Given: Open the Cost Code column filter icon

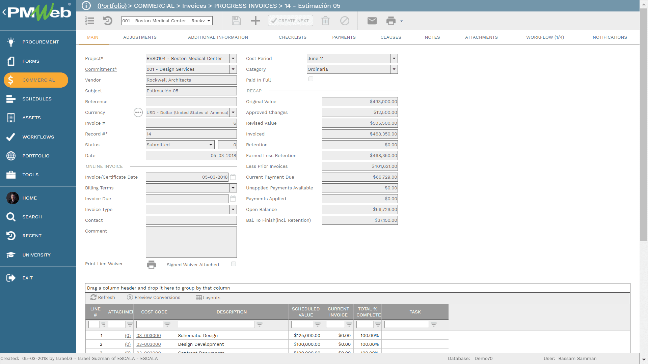Looking at the screenshot, I should coord(167,325).
